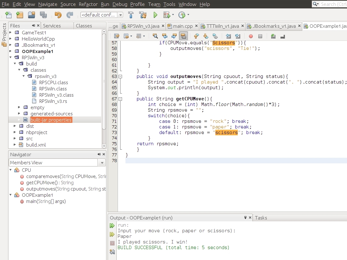Clean and Build the project
347x260 pixels.
tap(143, 15)
